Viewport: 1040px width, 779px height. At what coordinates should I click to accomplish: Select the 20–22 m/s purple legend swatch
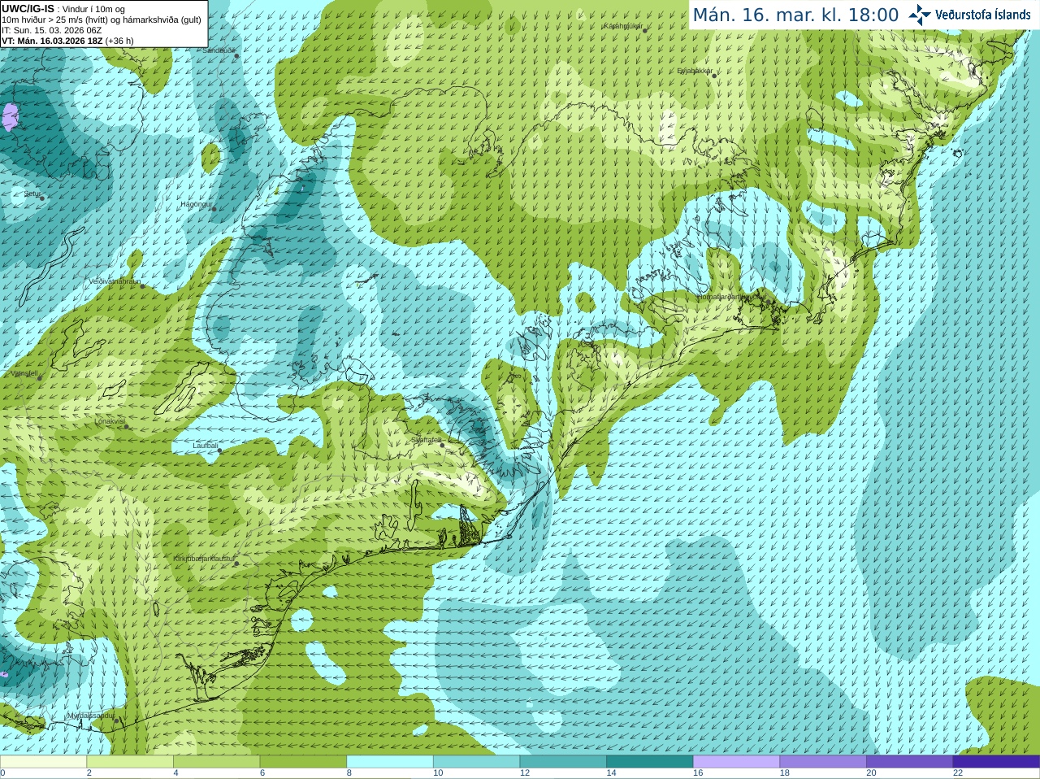point(910,762)
